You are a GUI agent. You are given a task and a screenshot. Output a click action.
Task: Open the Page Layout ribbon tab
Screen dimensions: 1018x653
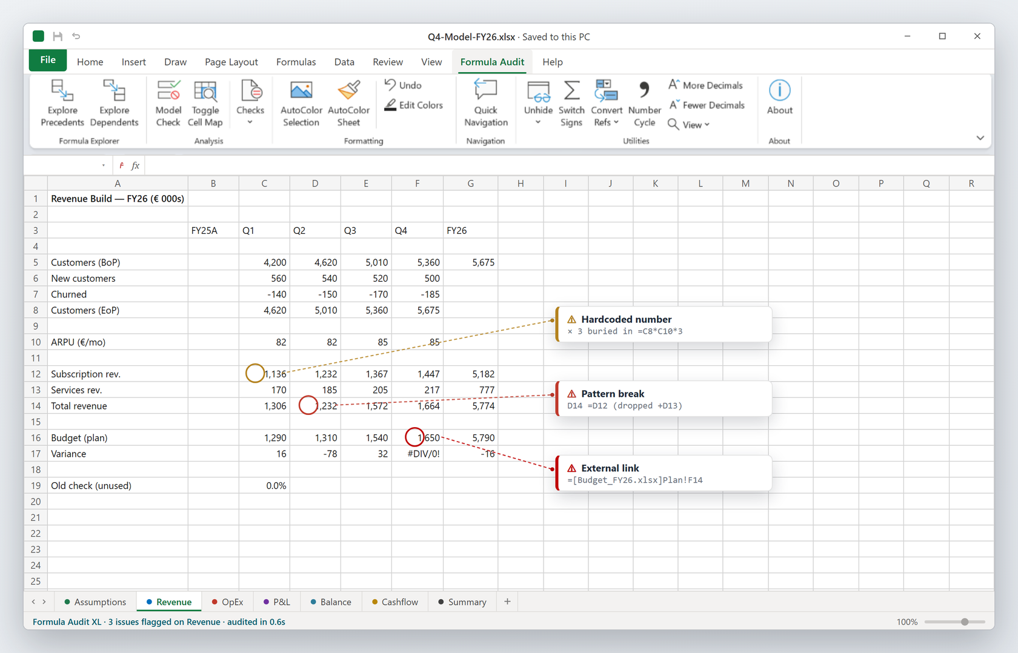point(231,62)
